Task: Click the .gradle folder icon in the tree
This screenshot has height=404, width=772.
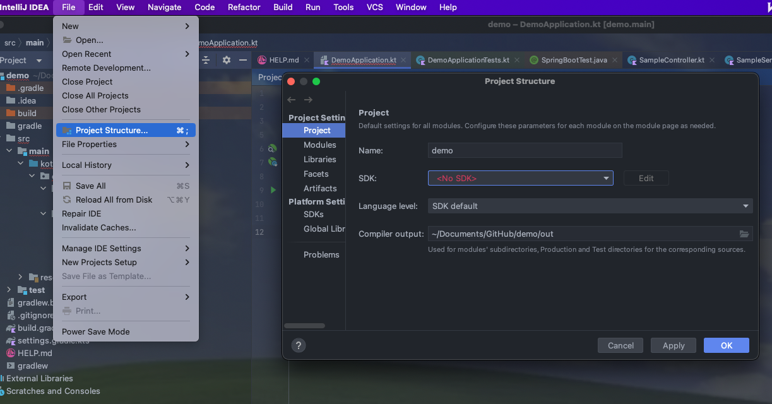Action: click(x=10, y=88)
